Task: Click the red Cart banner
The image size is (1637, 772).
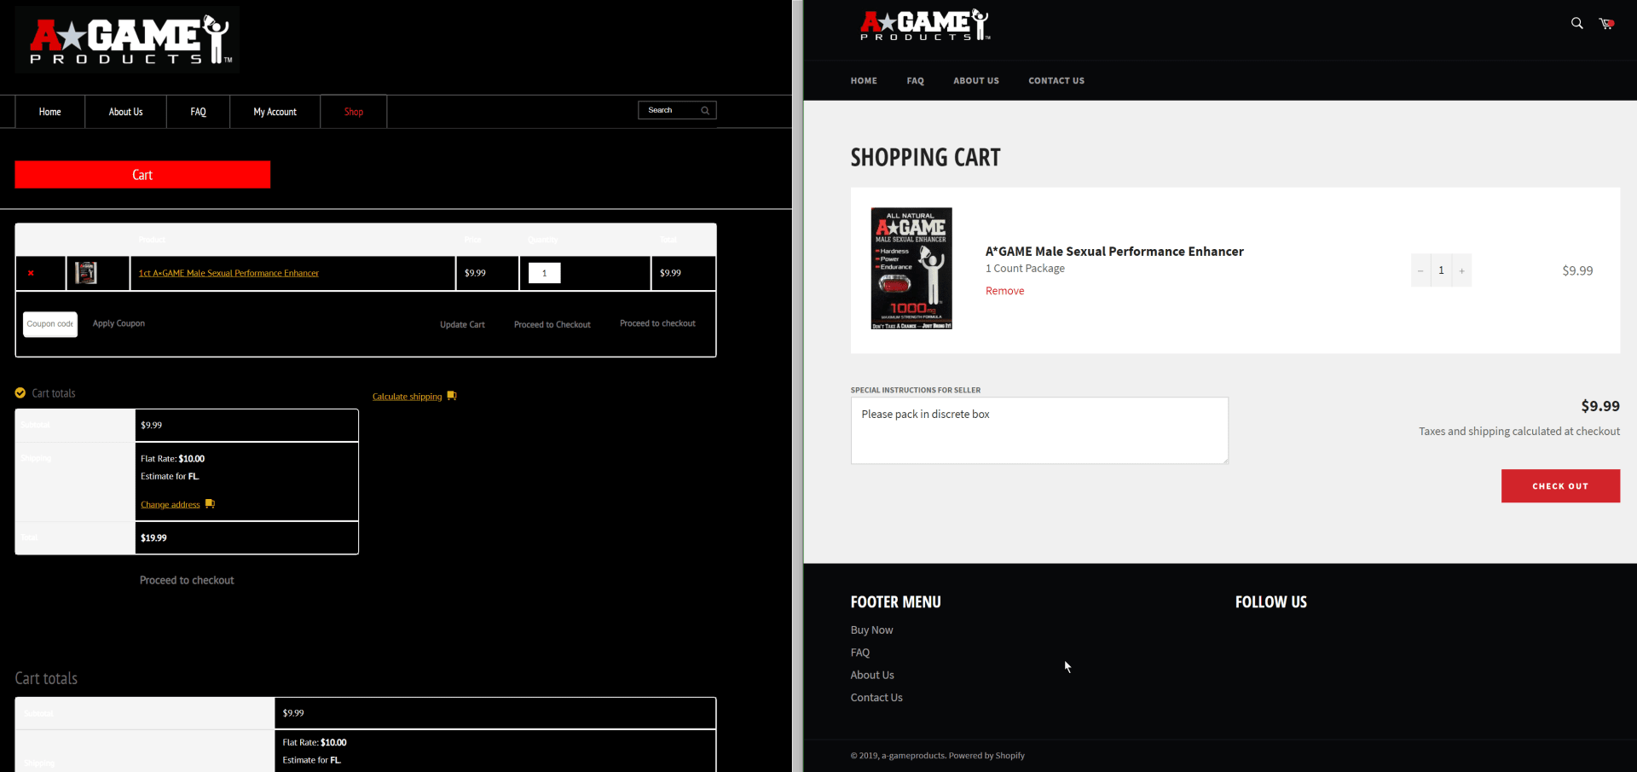Action: coord(142,175)
